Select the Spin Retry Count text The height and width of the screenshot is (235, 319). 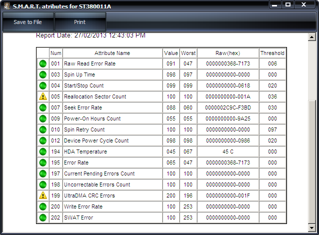(84, 129)
